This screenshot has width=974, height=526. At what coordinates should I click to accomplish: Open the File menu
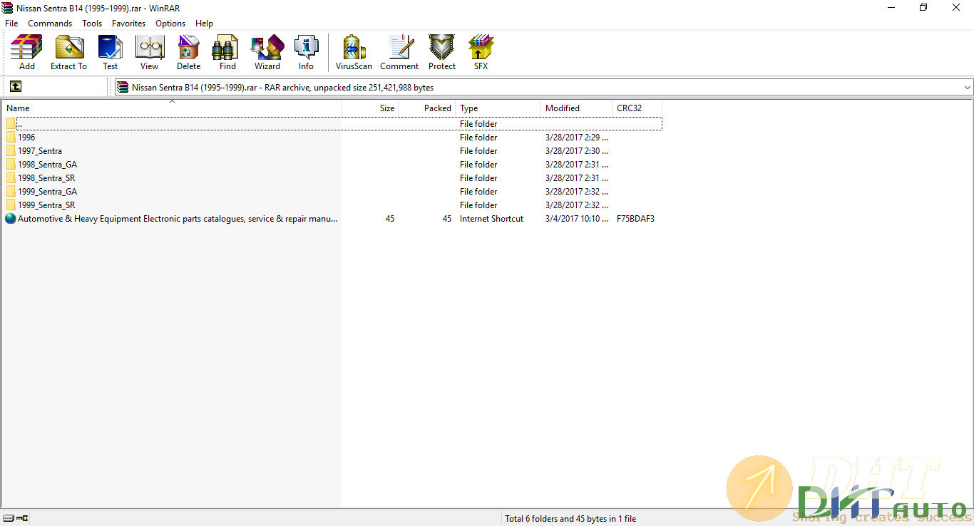pyautogui.click(x=11, y=24)
